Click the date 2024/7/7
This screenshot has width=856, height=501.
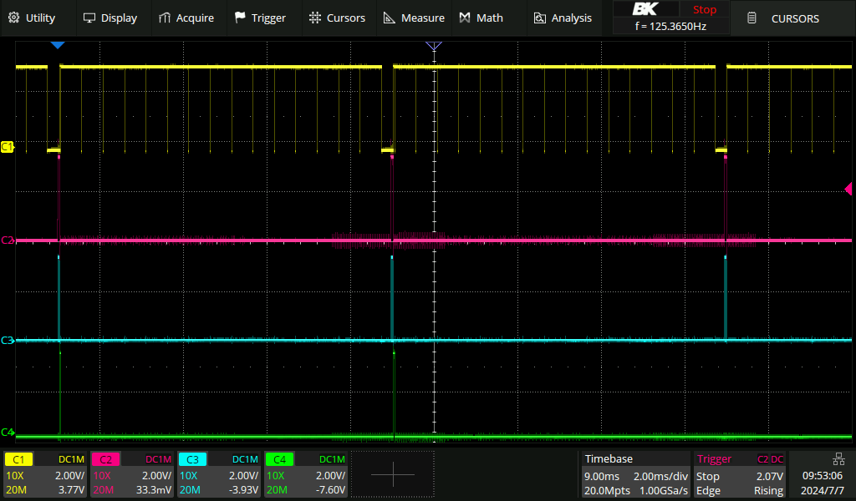coord(823,491)
